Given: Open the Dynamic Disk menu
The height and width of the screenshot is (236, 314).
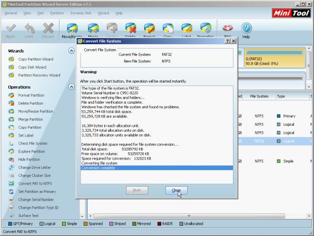Looking at the screenshot, I should [x=81, y=13].
